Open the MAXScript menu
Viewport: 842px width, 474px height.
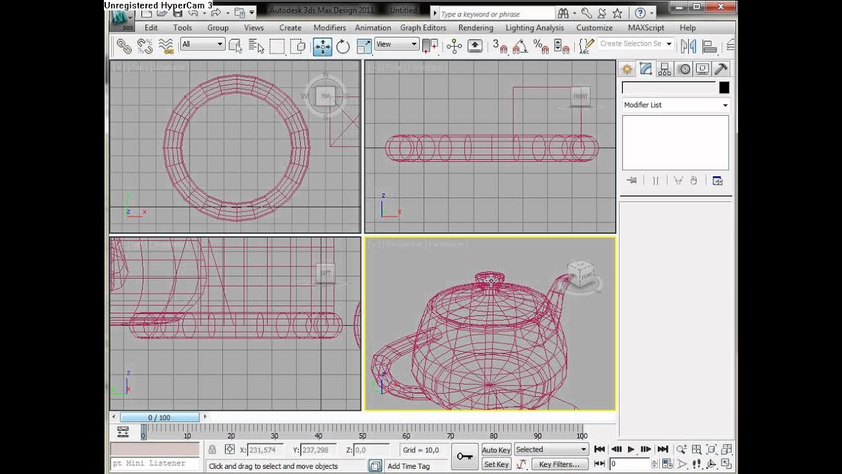pyautogui.click(x=646, y=28)
